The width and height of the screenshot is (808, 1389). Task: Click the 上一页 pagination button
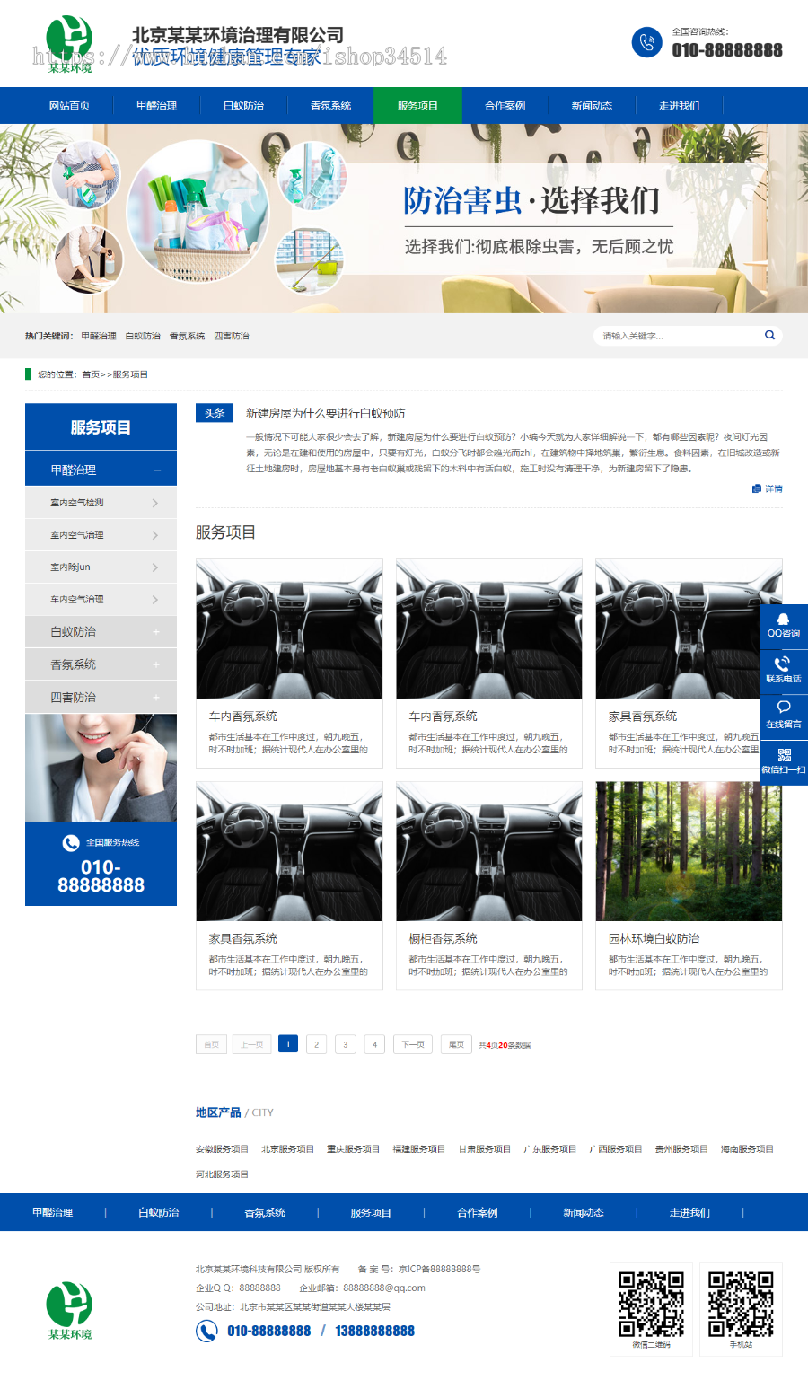252,1044
